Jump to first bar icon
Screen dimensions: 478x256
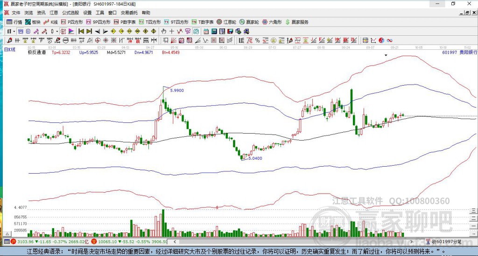pos(81,31)
